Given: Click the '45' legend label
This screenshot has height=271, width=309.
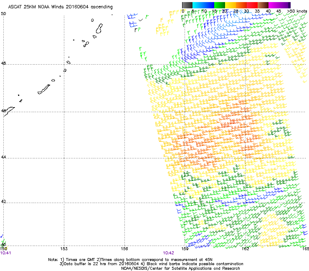Looking at the screenshot, I should point(279,11).
